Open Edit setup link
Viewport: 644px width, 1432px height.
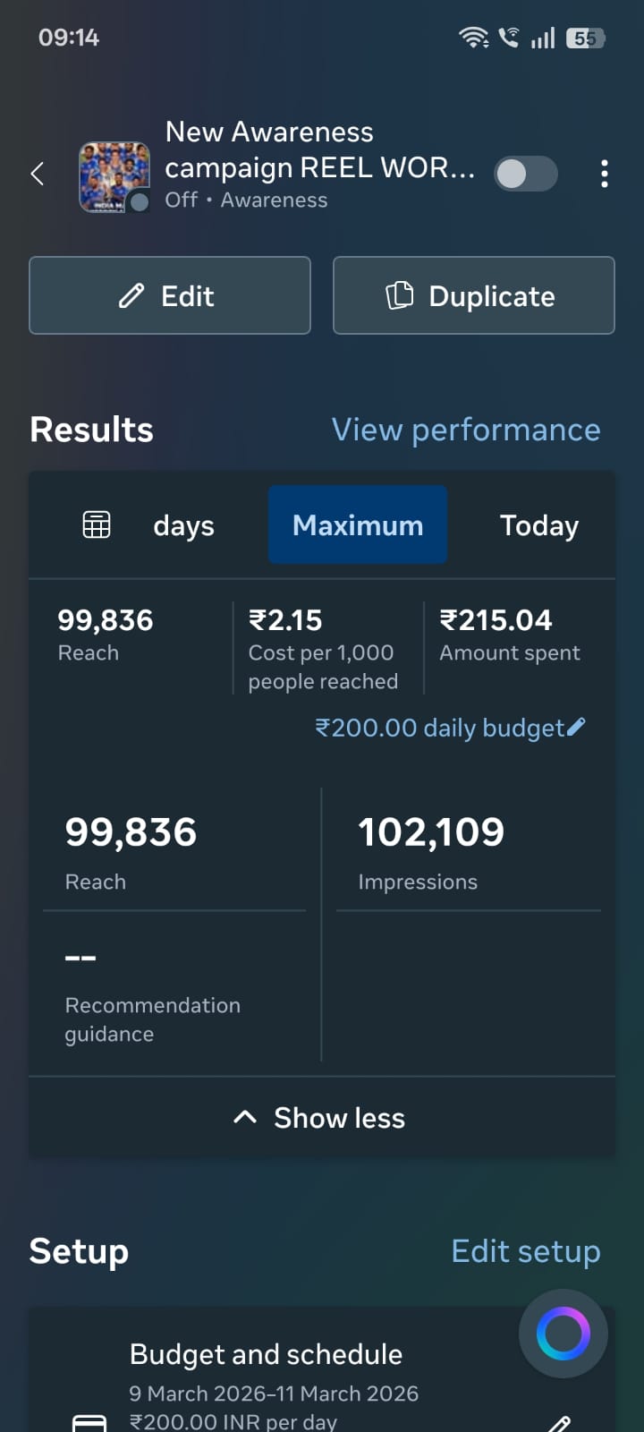[526, 1251]
